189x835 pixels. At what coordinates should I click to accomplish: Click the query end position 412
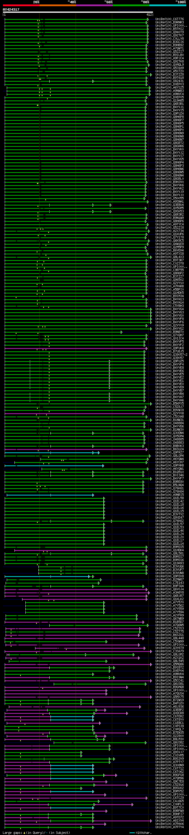coord(149,15)
